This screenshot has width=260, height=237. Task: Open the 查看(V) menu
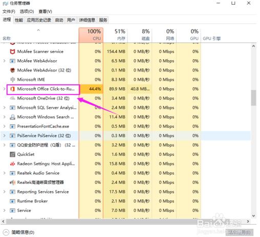click(x=45, y=12)
